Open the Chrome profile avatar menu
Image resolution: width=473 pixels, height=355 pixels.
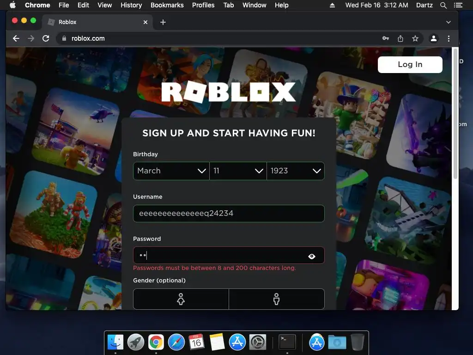433,38
